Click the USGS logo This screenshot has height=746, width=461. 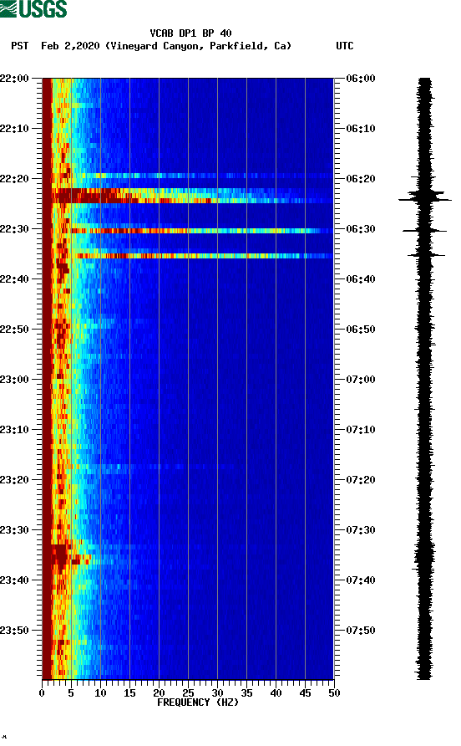pyautogui.click(x=33, y=8)
